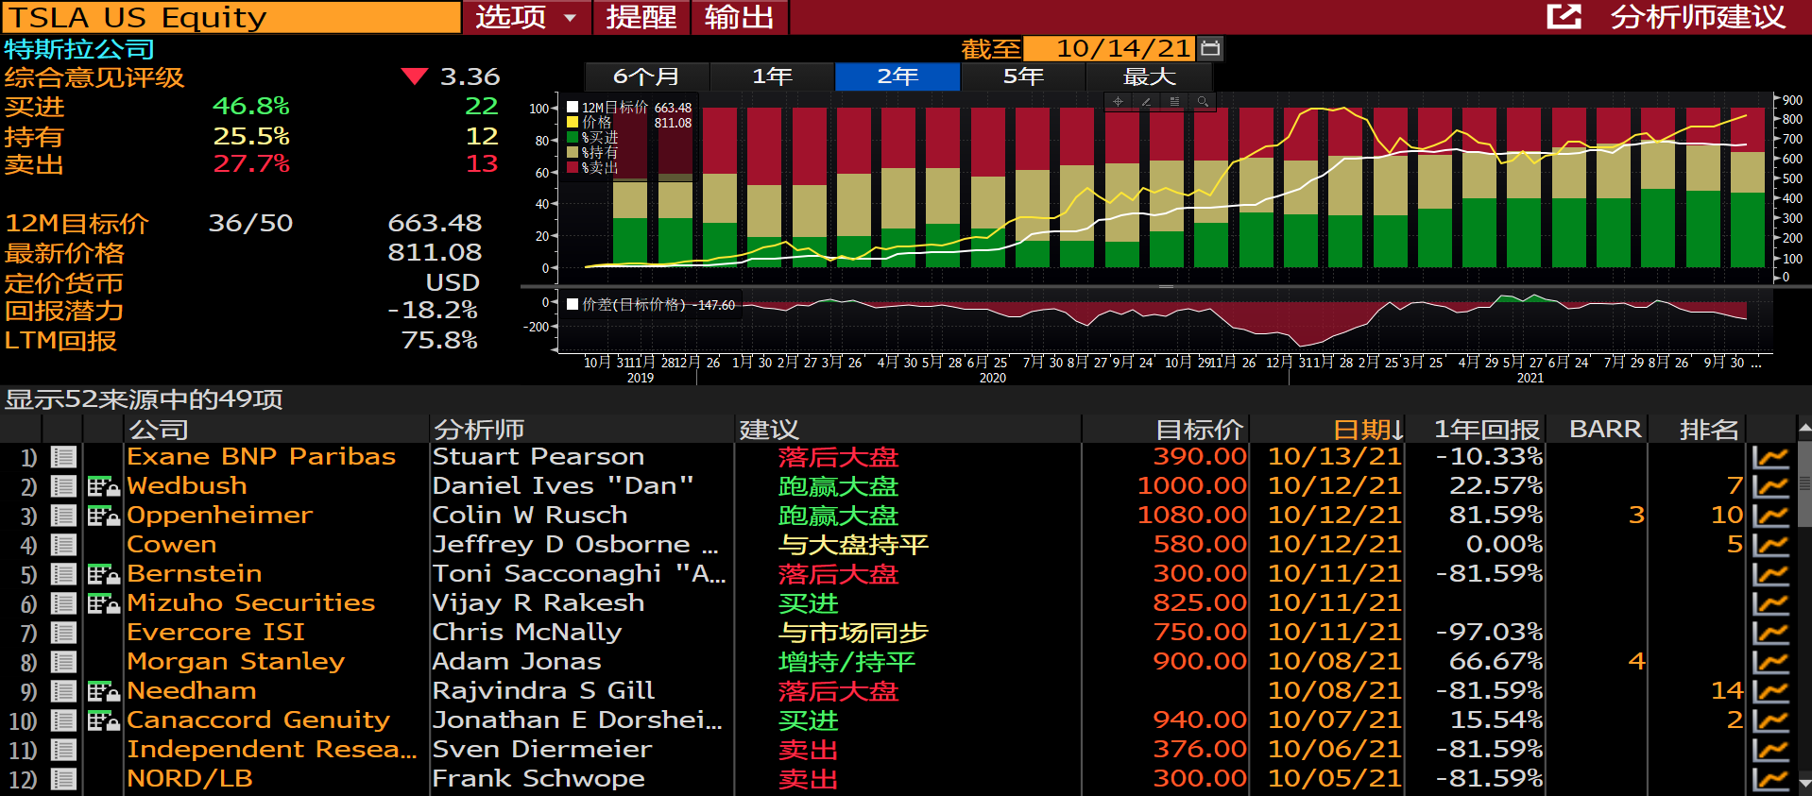Toggle the 价格 series in chart legend

point(573,123)
